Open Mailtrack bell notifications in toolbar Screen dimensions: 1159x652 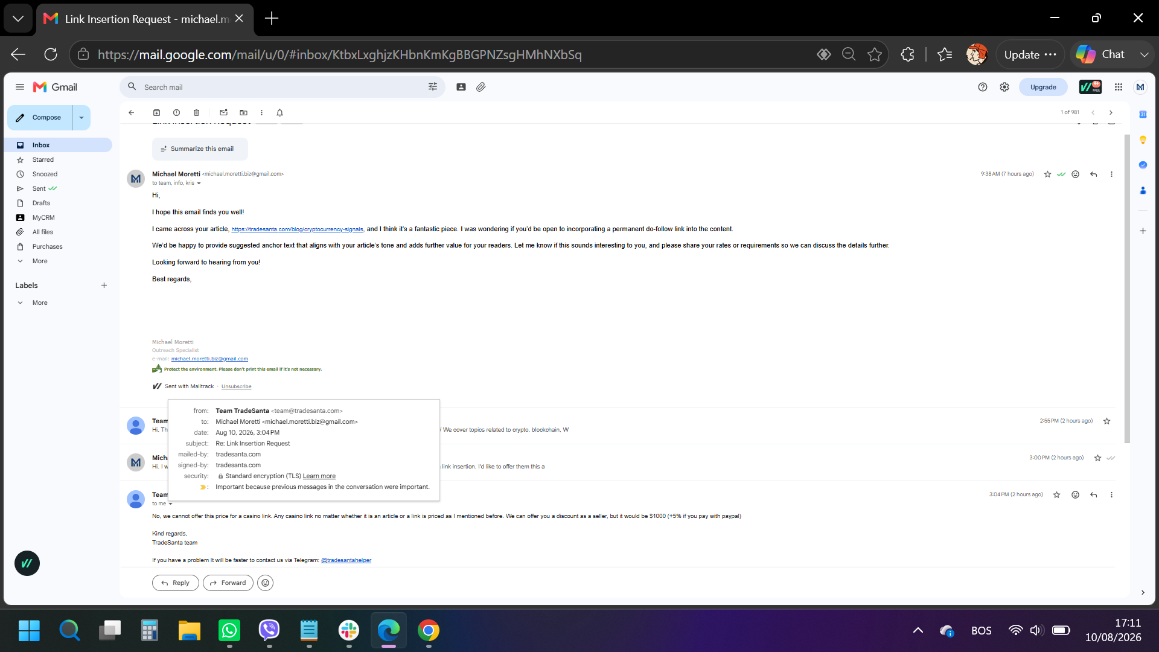[279, 112]
